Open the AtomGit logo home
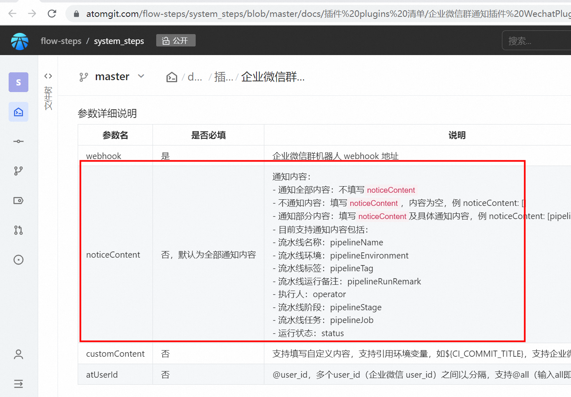 20,41
